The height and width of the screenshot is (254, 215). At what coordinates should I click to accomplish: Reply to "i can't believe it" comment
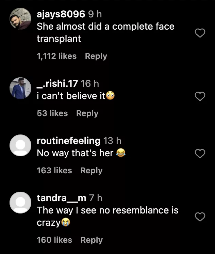tap(87, 113)
